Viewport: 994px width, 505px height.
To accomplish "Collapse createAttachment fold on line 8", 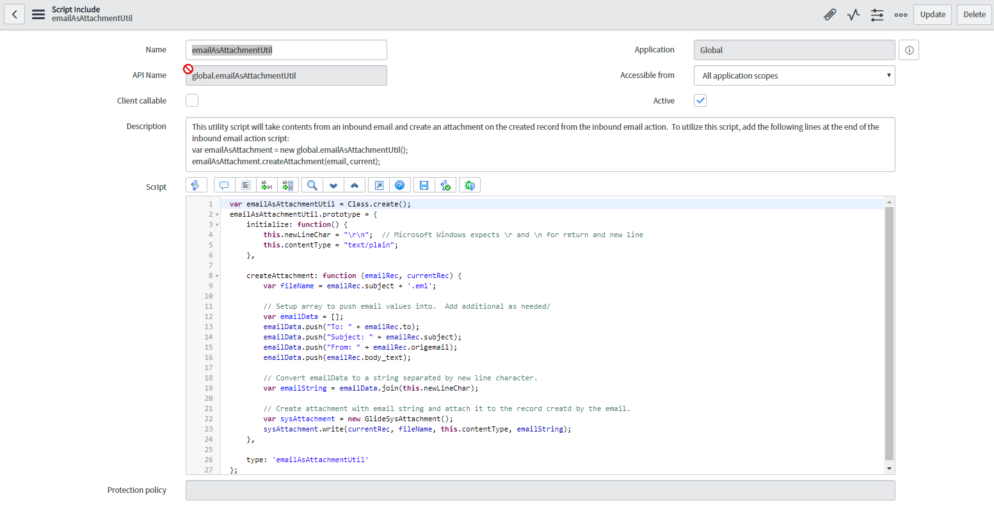I will [x=217, y=276].
